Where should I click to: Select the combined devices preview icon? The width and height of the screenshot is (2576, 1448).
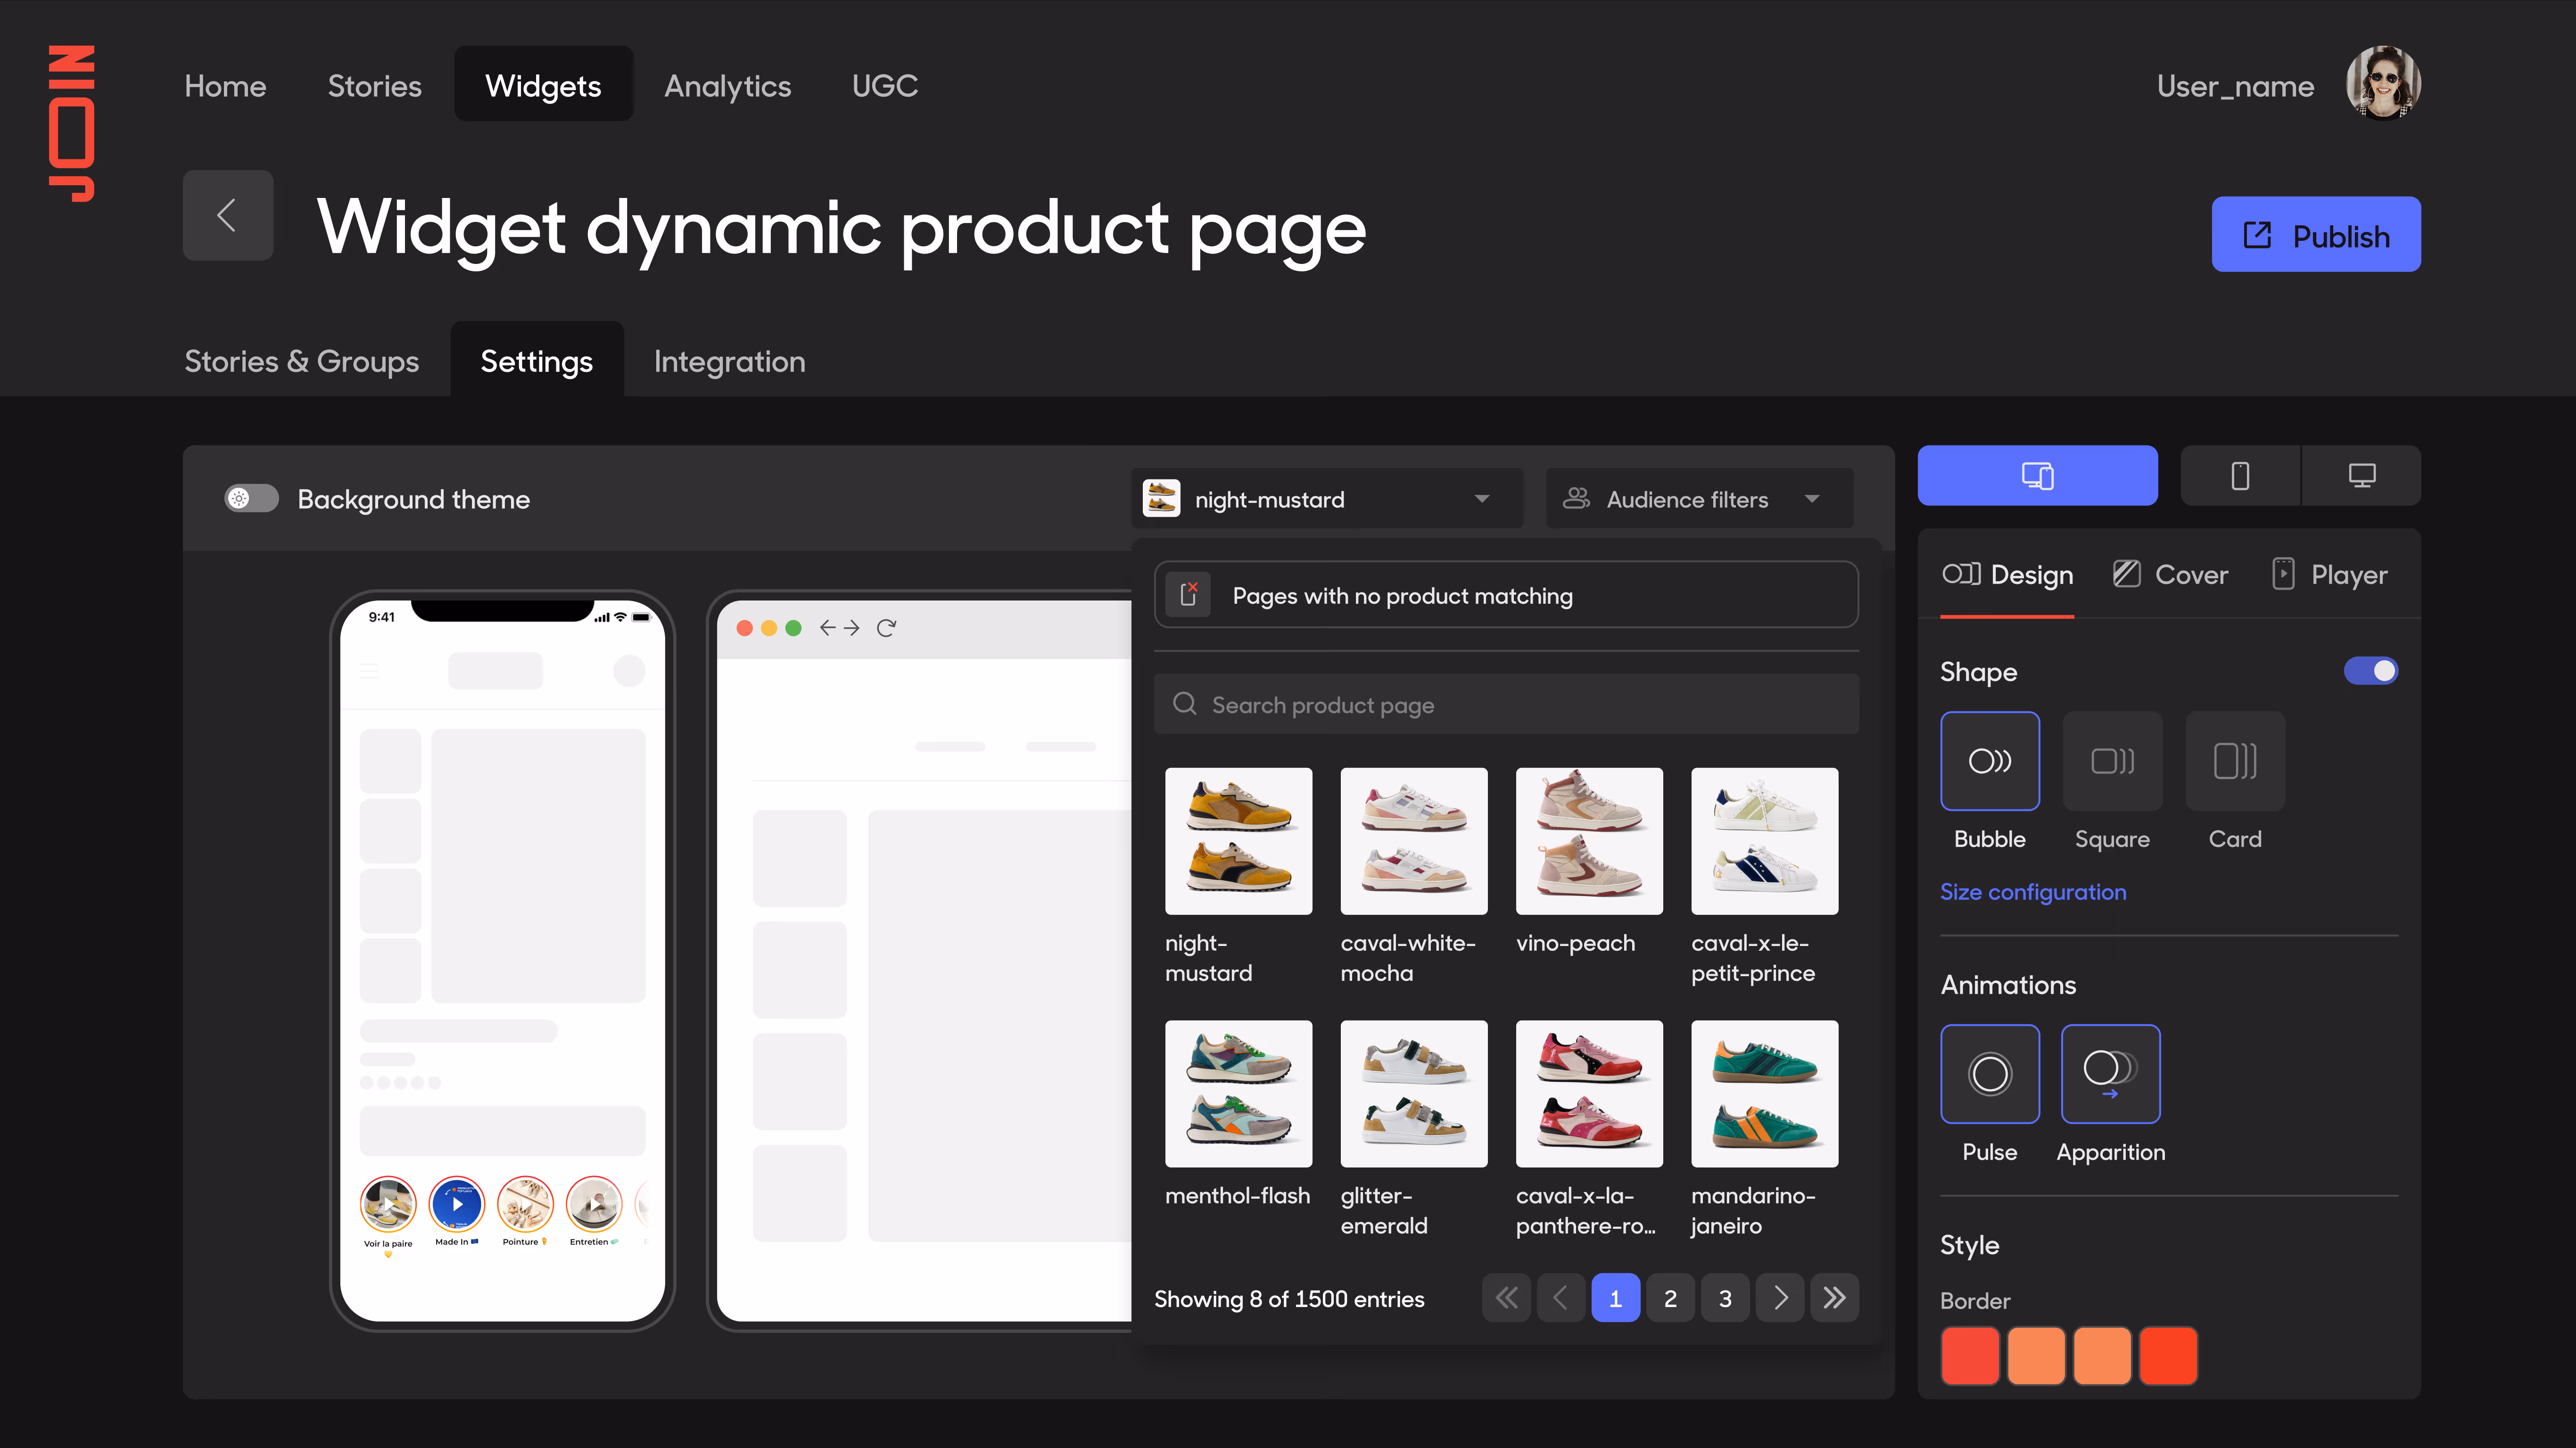tap(2037, 475)
